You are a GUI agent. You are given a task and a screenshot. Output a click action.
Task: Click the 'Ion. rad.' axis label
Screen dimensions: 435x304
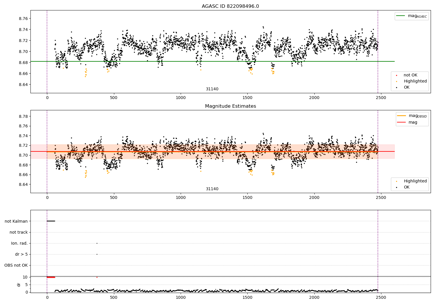(x=19, y=243)
